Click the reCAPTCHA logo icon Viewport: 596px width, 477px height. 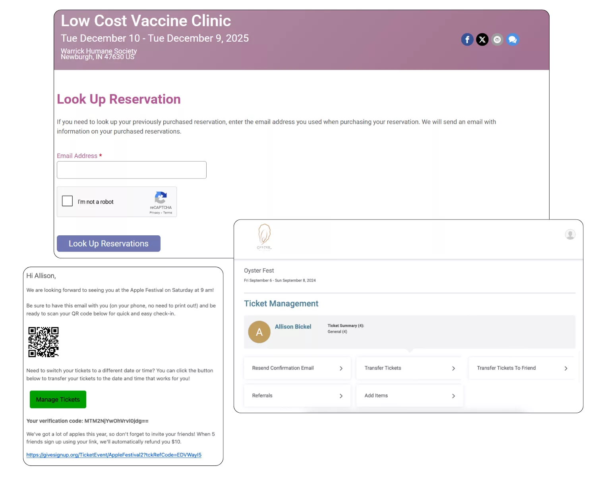coord(161,198)
